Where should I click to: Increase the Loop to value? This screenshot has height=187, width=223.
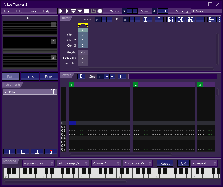coord(109,19)
